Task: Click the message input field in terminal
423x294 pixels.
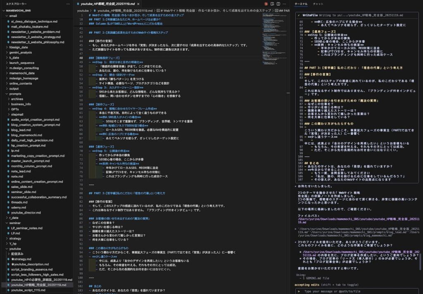Action: pos(355,291)
